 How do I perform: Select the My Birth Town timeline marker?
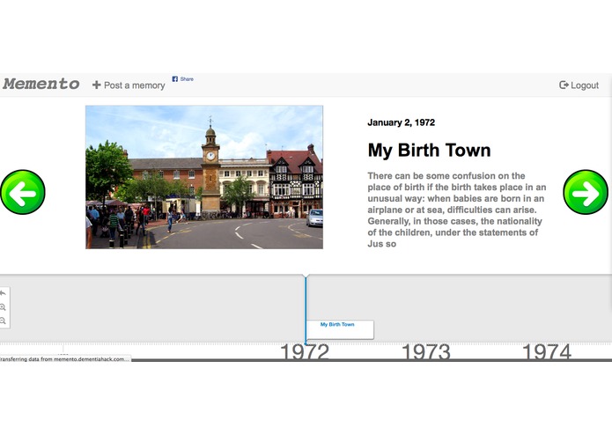(x=340, y=329)
